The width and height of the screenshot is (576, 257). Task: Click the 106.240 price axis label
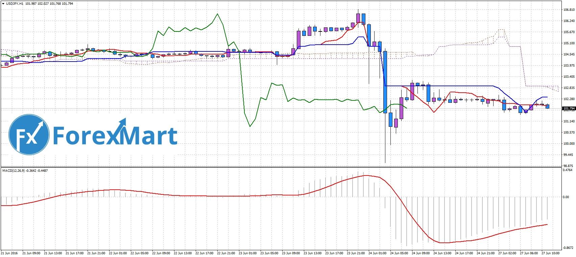click(x=569, y=21)
